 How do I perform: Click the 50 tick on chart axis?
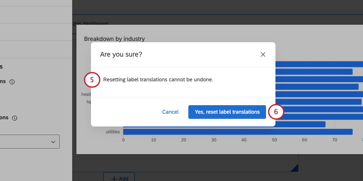274,140
